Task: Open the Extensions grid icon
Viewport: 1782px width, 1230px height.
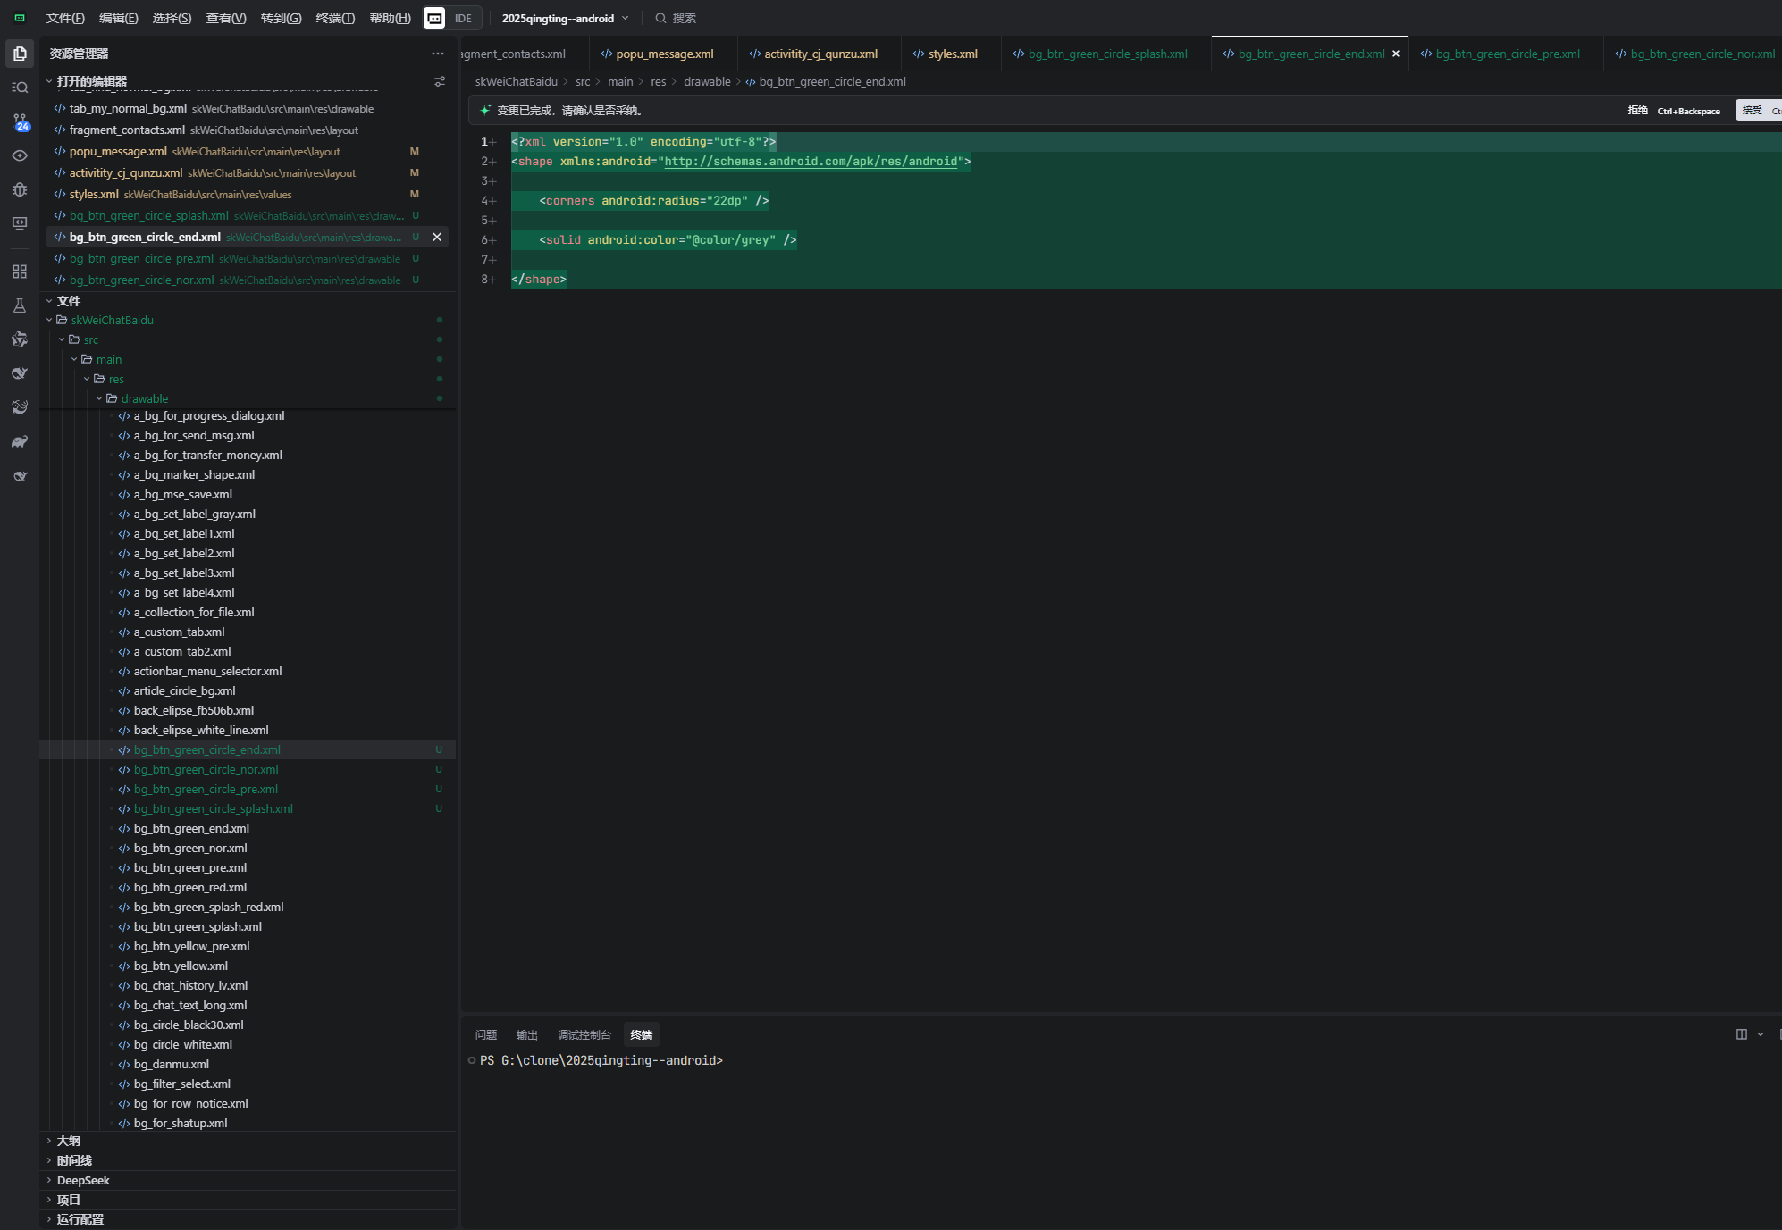Action: click(x=20, y=272)
